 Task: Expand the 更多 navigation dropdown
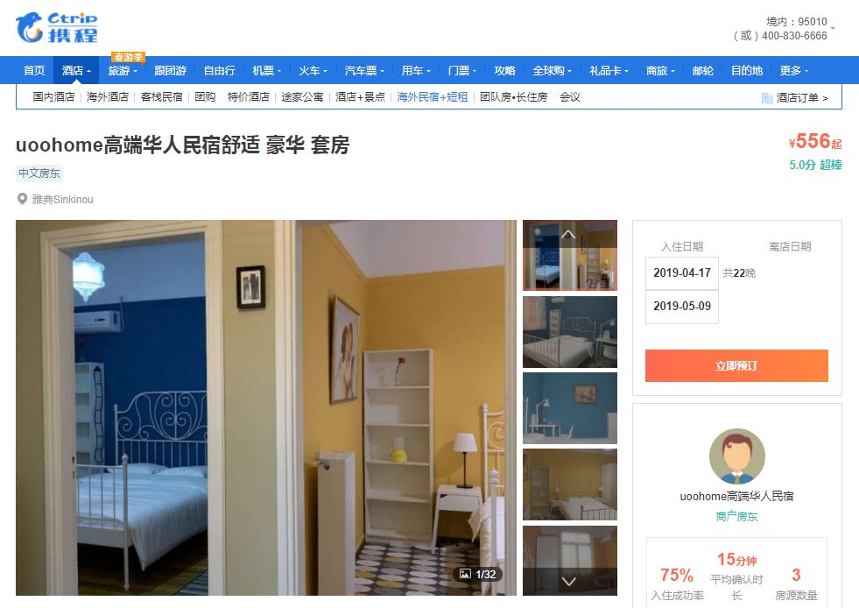click(x=794, y=71)
